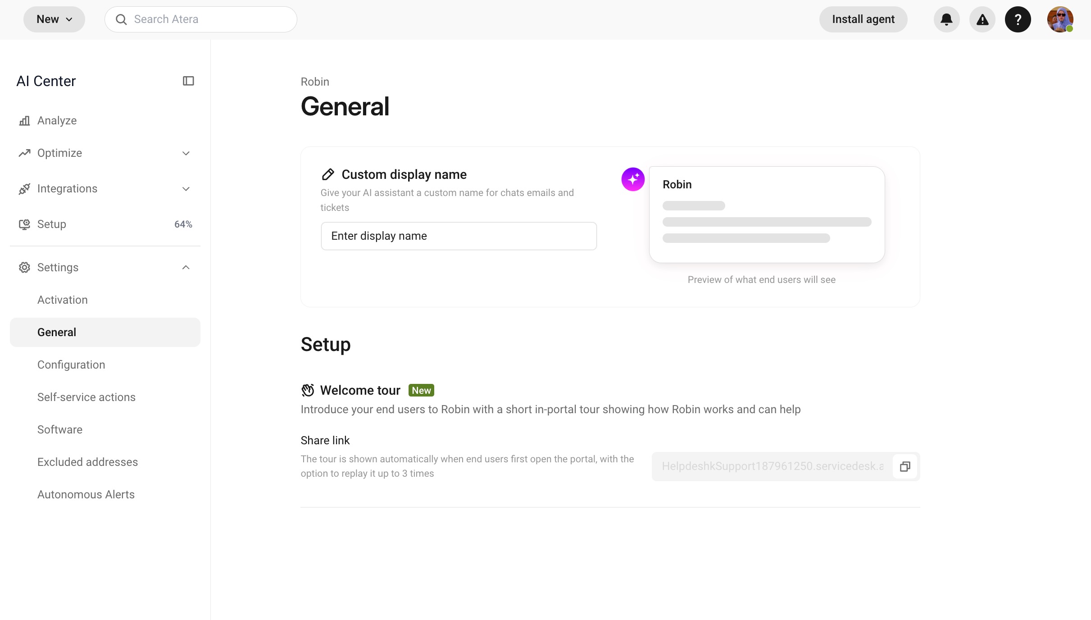
Task: Collapse the AI Center sidebar panel icon
Action: [x=188, y=81]
